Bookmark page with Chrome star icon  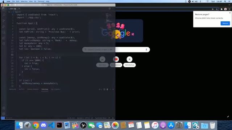[217, 9]
